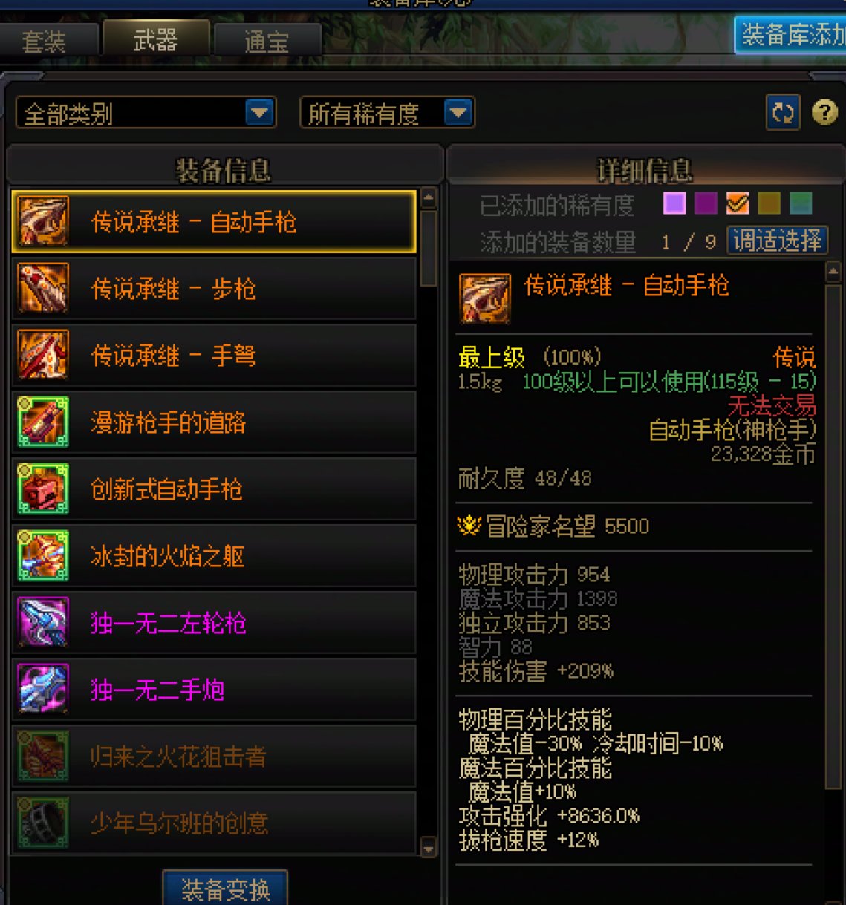Viewport: 846px width, 905px height.
Task: Click the 调适选择 button
Action: 777,241
